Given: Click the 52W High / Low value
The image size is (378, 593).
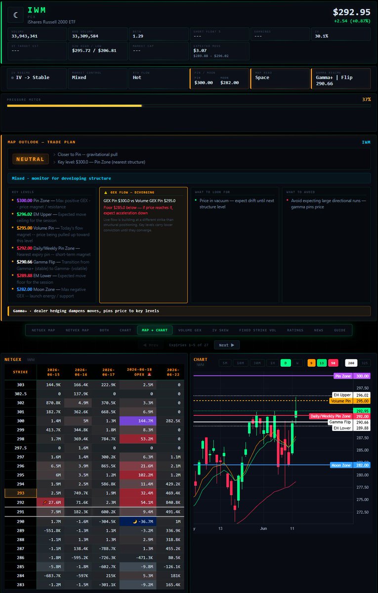Looking at the screenshot, I should coord(94,50).
